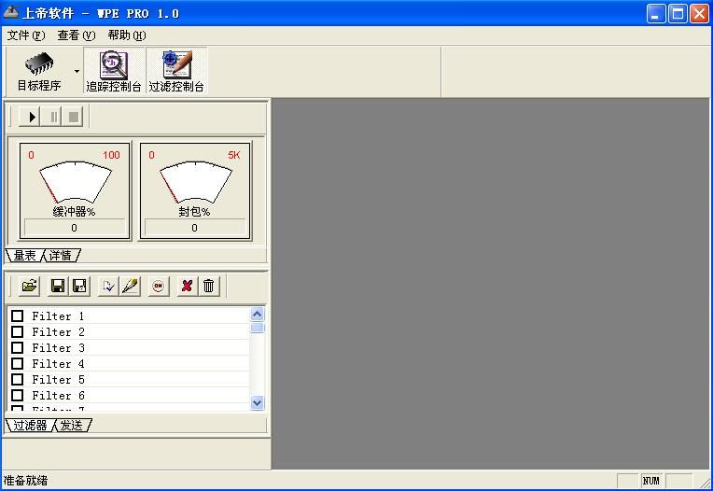Open the 追踪控制台 trace console
Image resolution: width=713 pixels, height=491 pixels.
coord(114,71)
